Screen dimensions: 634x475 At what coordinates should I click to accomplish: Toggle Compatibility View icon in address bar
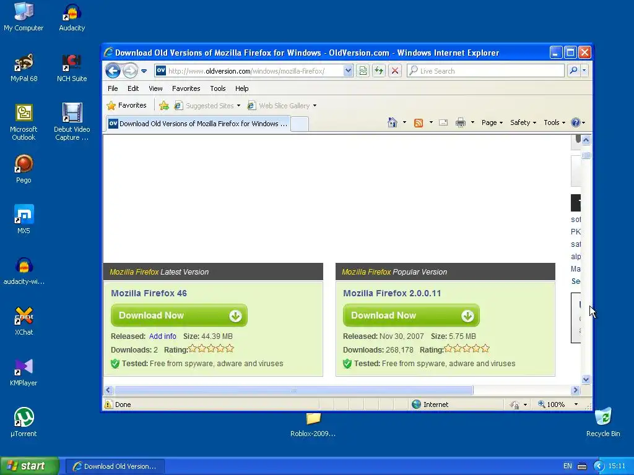pos(363,71)
